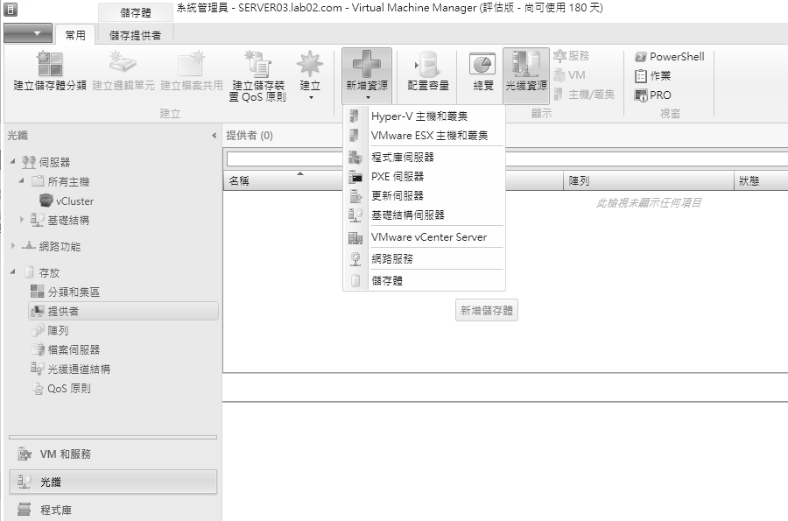Click the 網路服務 icon in menu
This screenshot has height=521, width=788.
coord(355,258)
